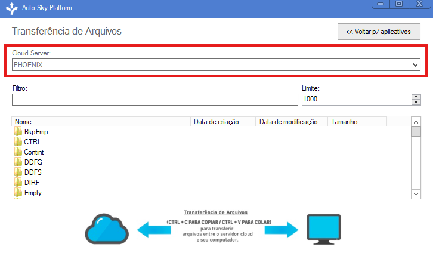Decrease Limite value with down arrow
This screenshot has height=253, width=433.
click(416, 102)
